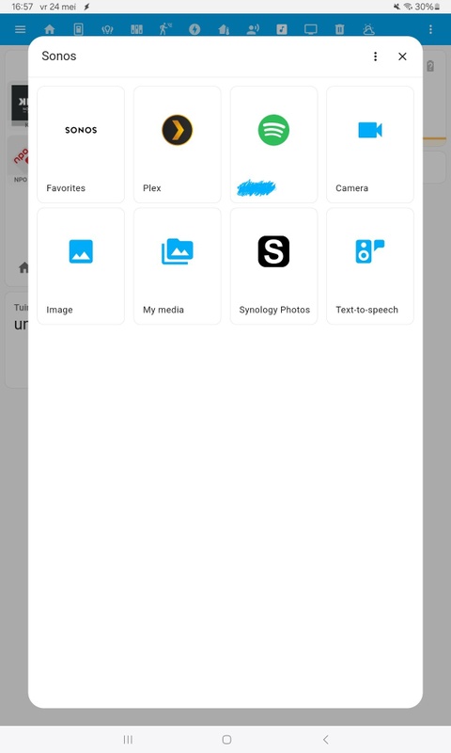Tap Android home navigation button

[x=226, y=740]
